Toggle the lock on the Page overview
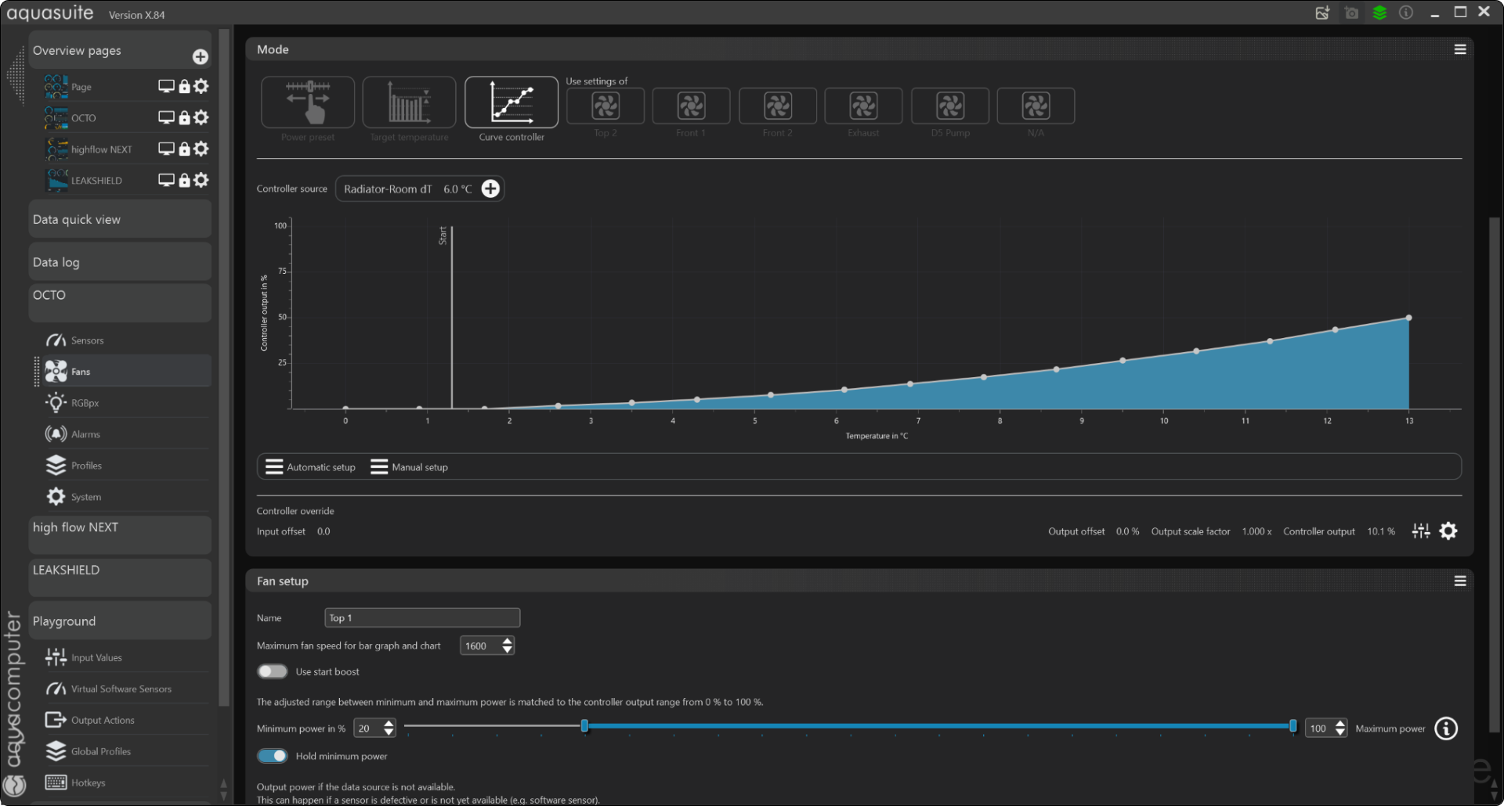The image size is (1504, 806). 185,86
